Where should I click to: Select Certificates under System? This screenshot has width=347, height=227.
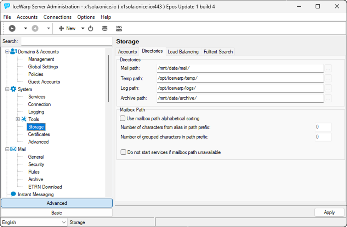39,135
